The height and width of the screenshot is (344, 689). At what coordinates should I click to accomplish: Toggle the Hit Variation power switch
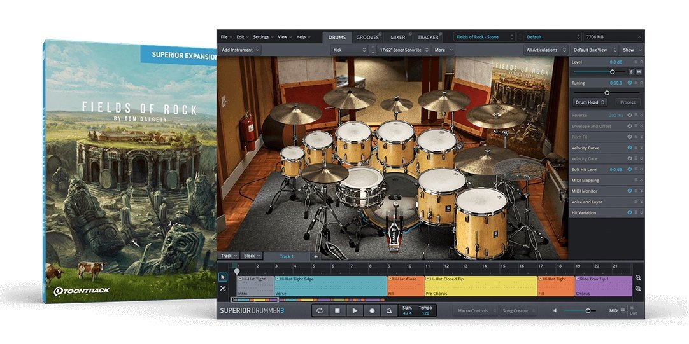point(630,212)
